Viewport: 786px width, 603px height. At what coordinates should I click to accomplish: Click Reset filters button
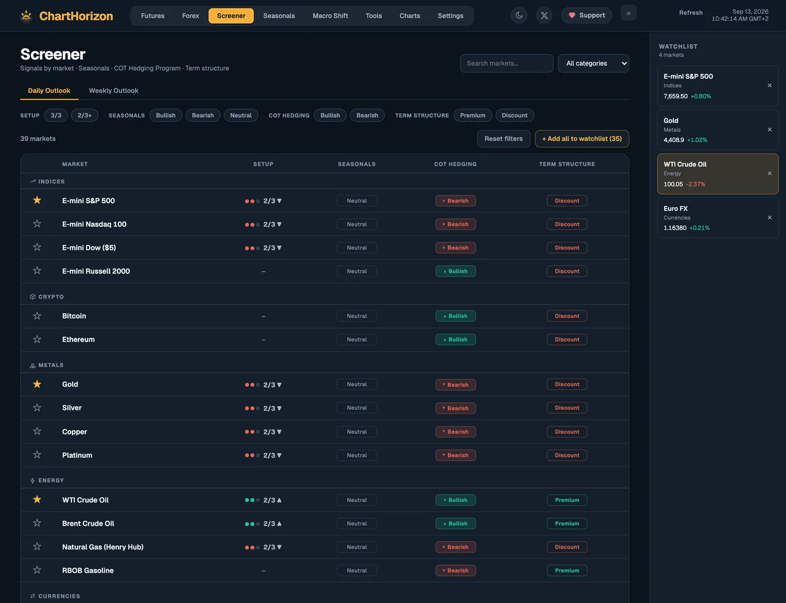[503, 139]
